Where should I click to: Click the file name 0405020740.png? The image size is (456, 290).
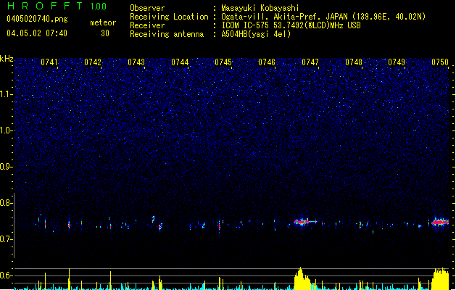click(x=37, y=19)
